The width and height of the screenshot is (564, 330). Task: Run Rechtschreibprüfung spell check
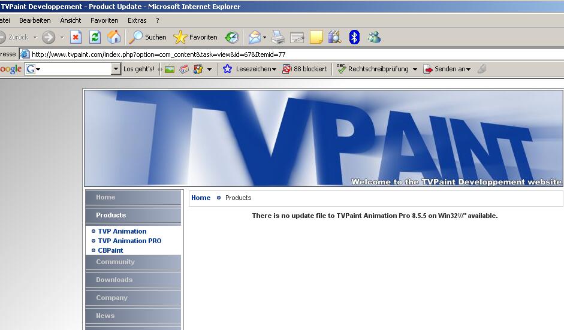pos(373,69)
